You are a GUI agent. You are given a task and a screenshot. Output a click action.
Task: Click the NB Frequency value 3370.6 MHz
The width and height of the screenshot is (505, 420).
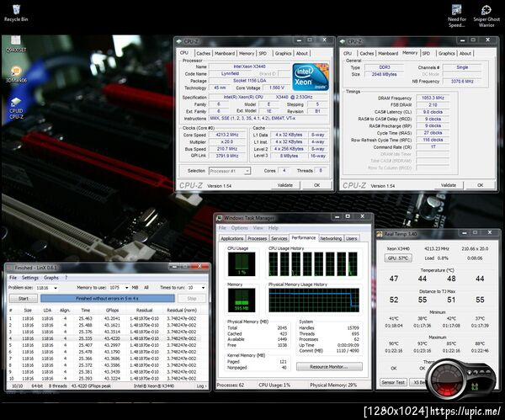click(x=462, y=81)
